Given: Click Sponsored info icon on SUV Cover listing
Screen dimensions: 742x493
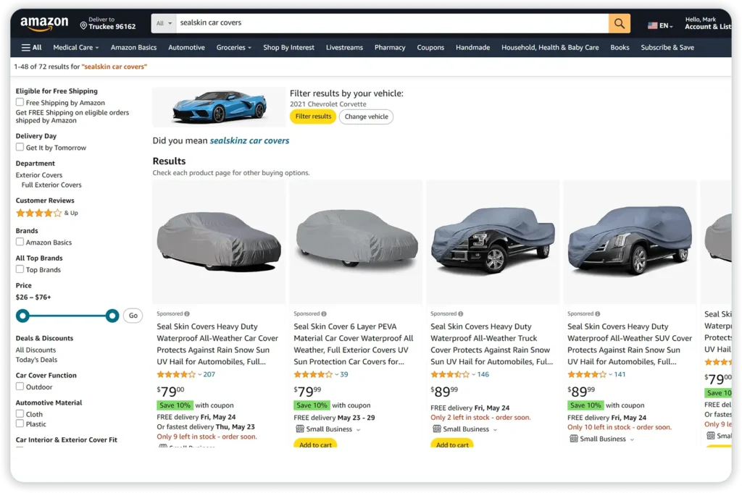Looking at the screenshot, I should [x=598, y=314].
